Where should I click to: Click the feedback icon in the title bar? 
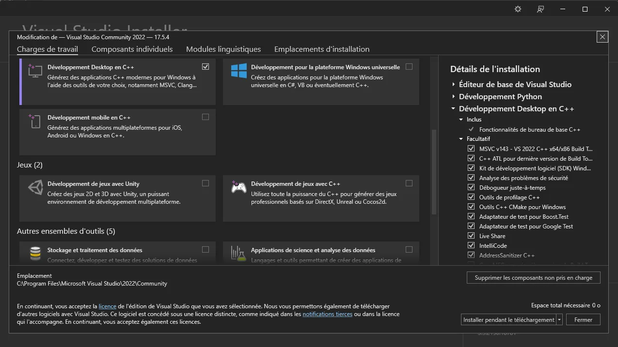pos(539,8)
